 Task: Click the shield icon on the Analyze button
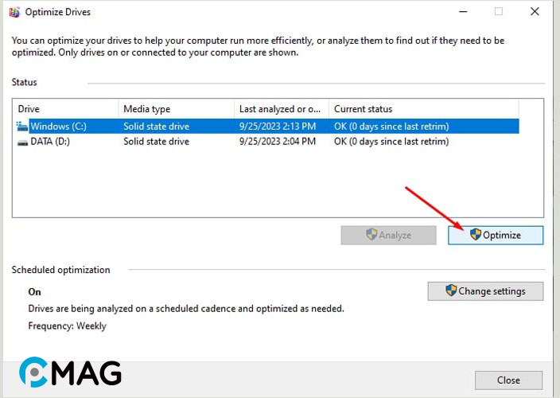371,235
